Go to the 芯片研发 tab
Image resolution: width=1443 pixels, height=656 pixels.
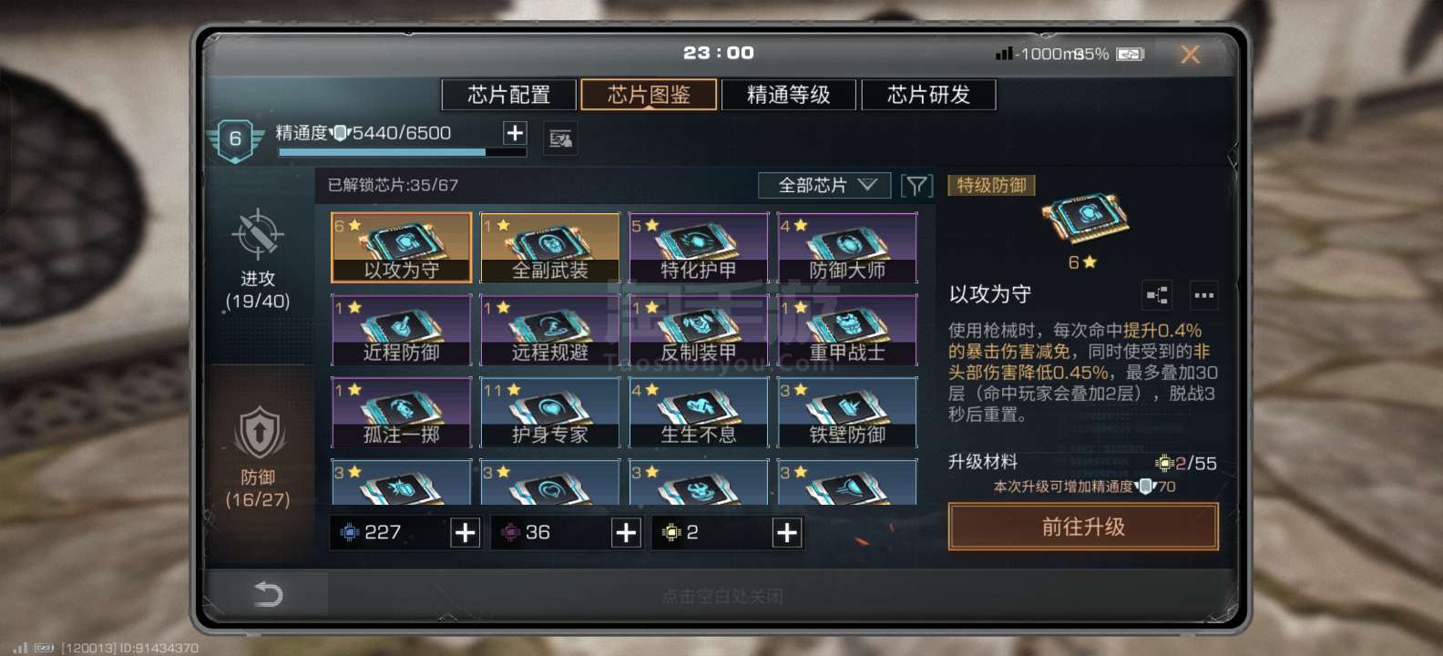[929, 95]
